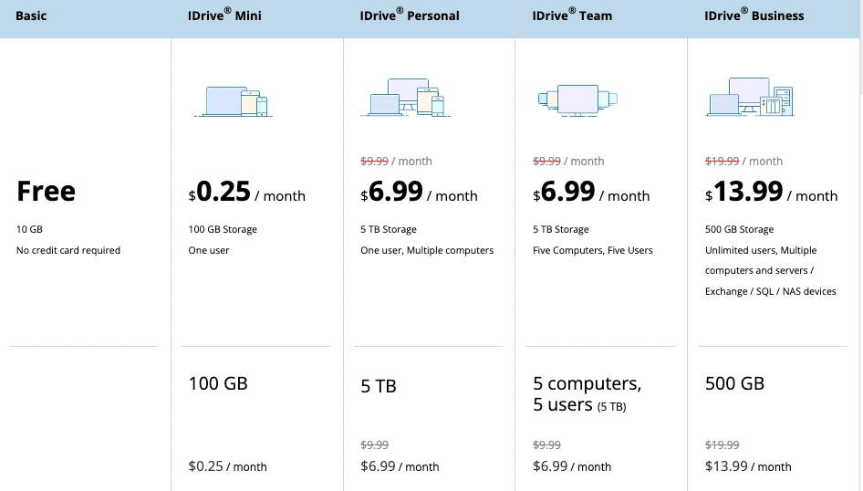Select the Basic plan column header
This screenshot has height=491, width=863.
31,16
